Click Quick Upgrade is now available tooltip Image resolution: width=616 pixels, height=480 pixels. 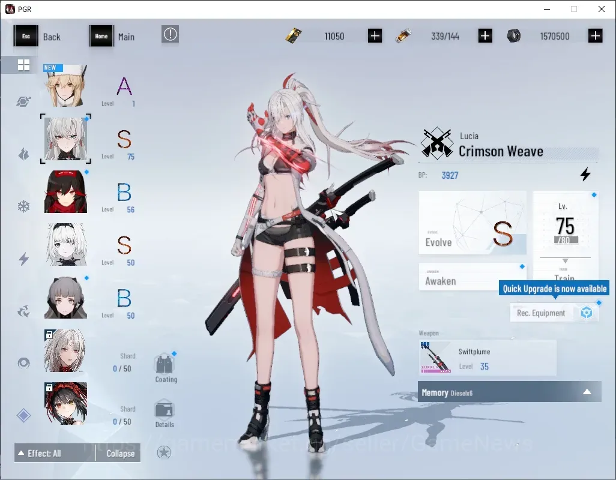[554, 289]
